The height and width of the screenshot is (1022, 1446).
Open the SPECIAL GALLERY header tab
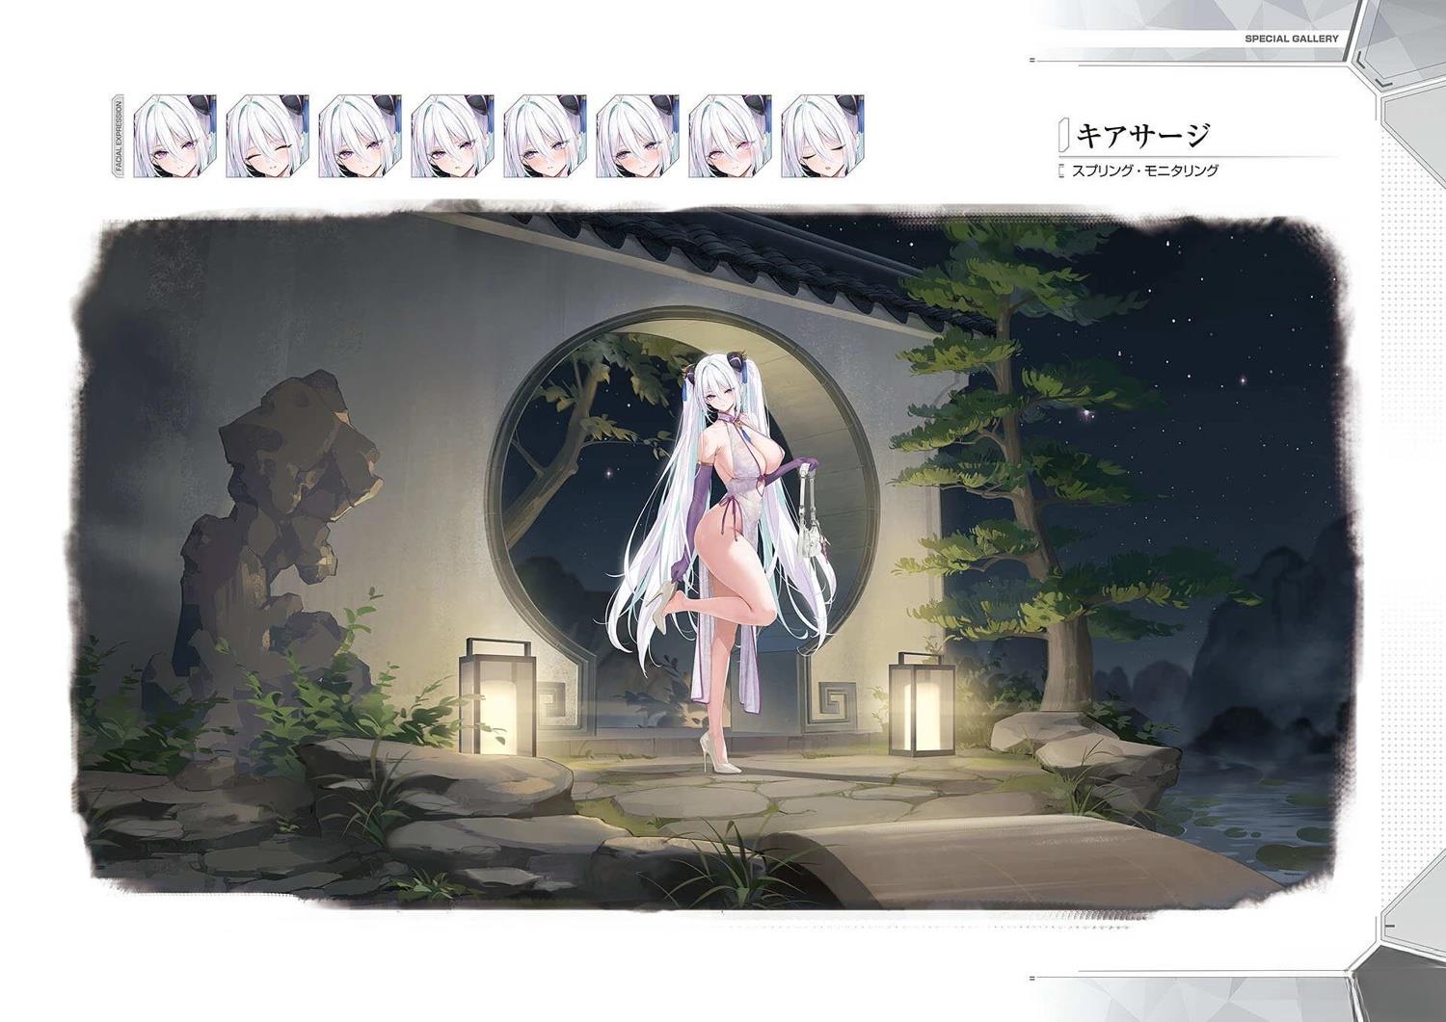tap(1291, 39)
